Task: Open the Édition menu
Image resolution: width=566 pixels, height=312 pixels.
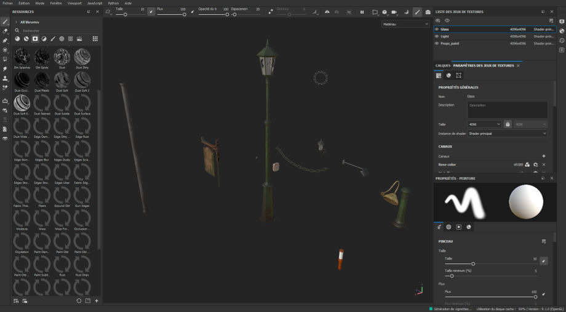Action: click(24, 3)
